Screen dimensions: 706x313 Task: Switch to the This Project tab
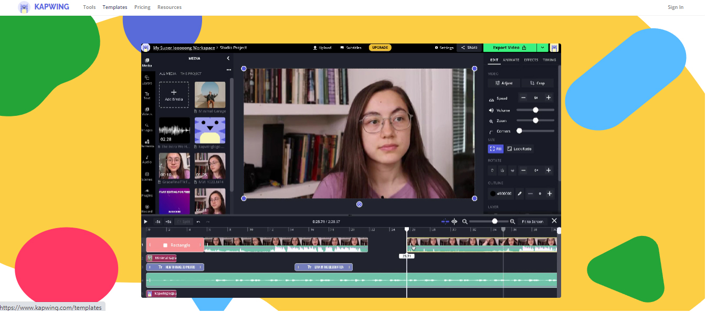(x=191, y=73)
